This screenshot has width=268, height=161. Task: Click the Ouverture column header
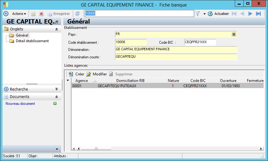click(x=228, y=81)
